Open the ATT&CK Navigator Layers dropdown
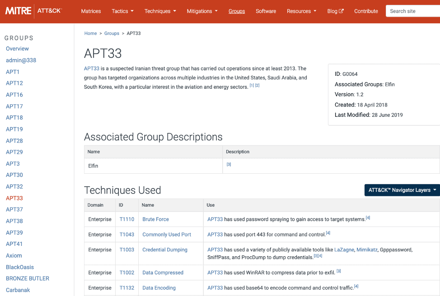Image resolution: width=440 pixels, height=296 pixels. click(402, 190)
